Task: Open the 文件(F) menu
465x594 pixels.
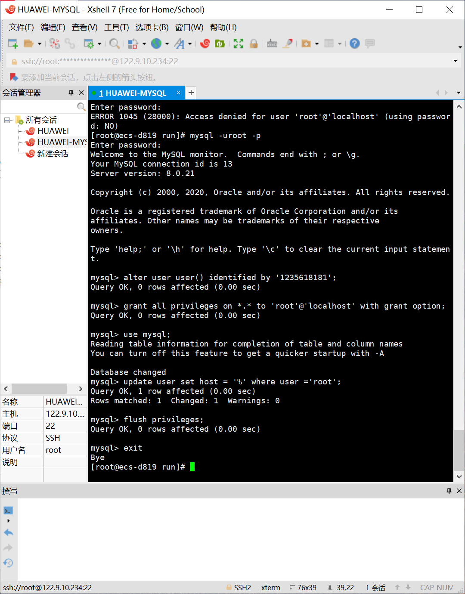Action: coord(22,28)
